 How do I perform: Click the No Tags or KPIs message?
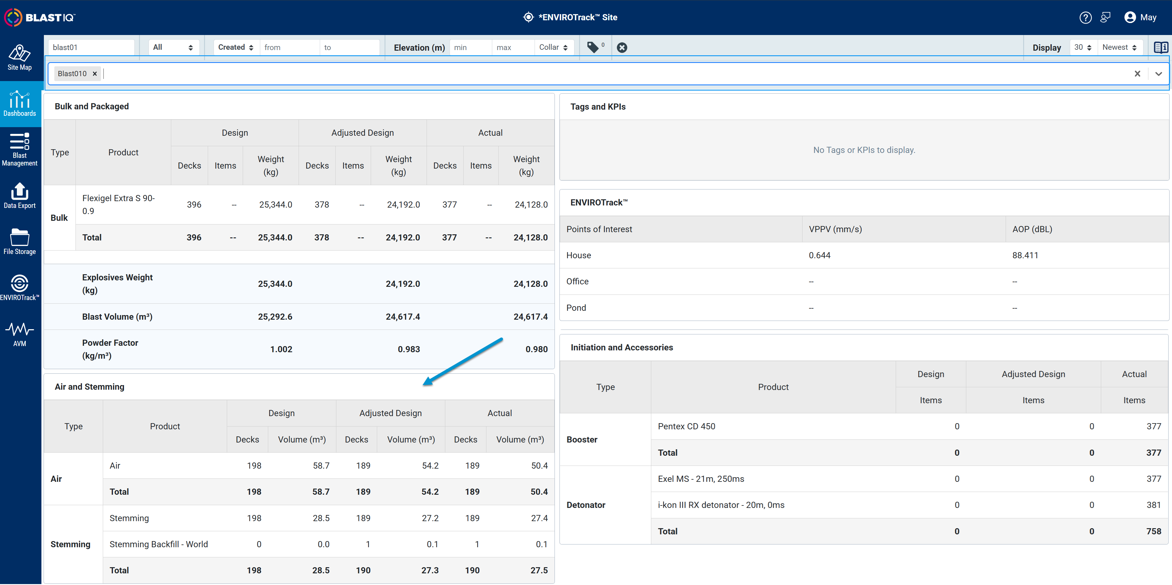pyautogui.click(x=864, y=150)
